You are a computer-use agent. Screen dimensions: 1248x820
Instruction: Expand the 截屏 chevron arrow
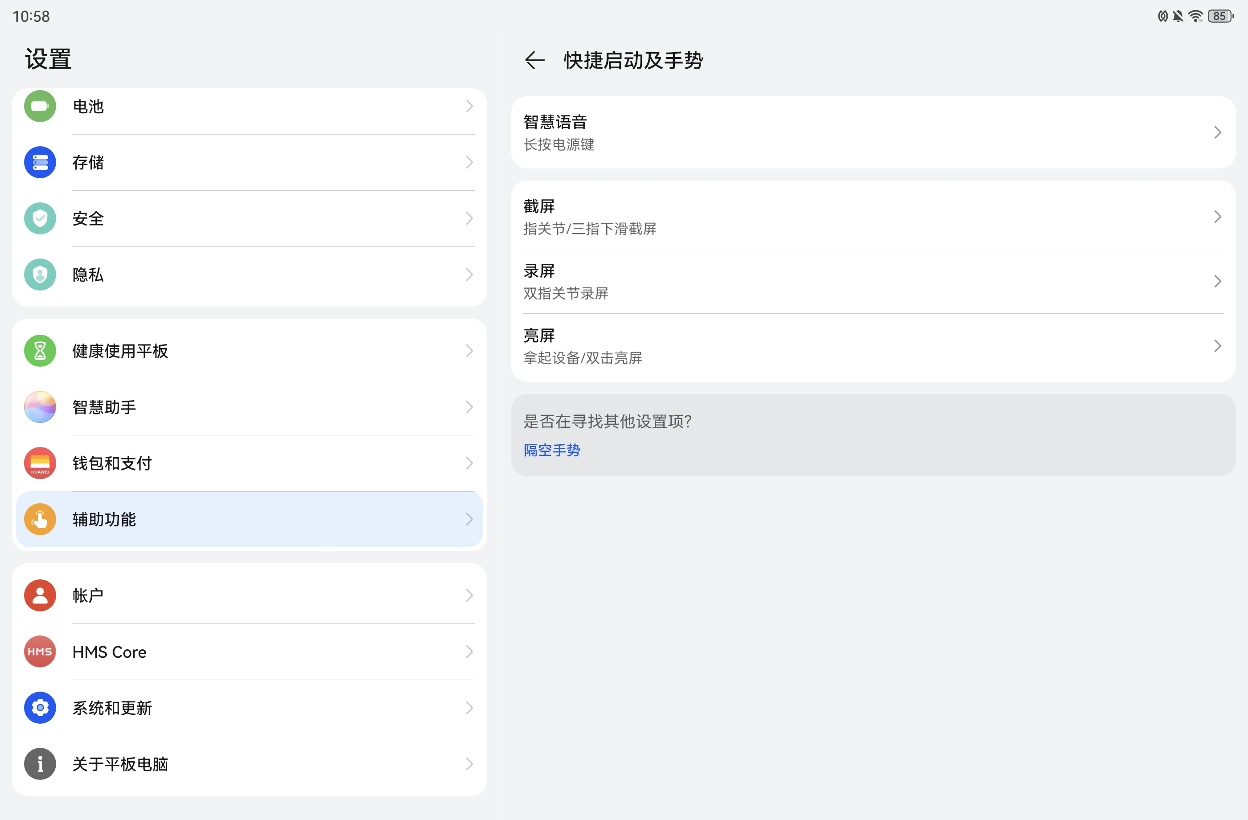pyautogui.click(x=1217, y=217)
